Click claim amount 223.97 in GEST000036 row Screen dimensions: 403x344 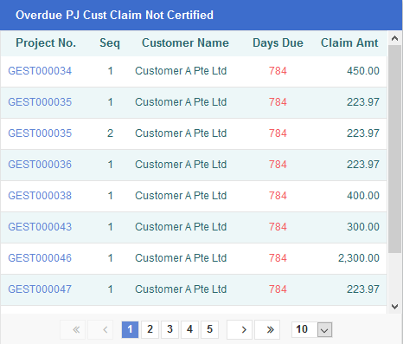363,165
